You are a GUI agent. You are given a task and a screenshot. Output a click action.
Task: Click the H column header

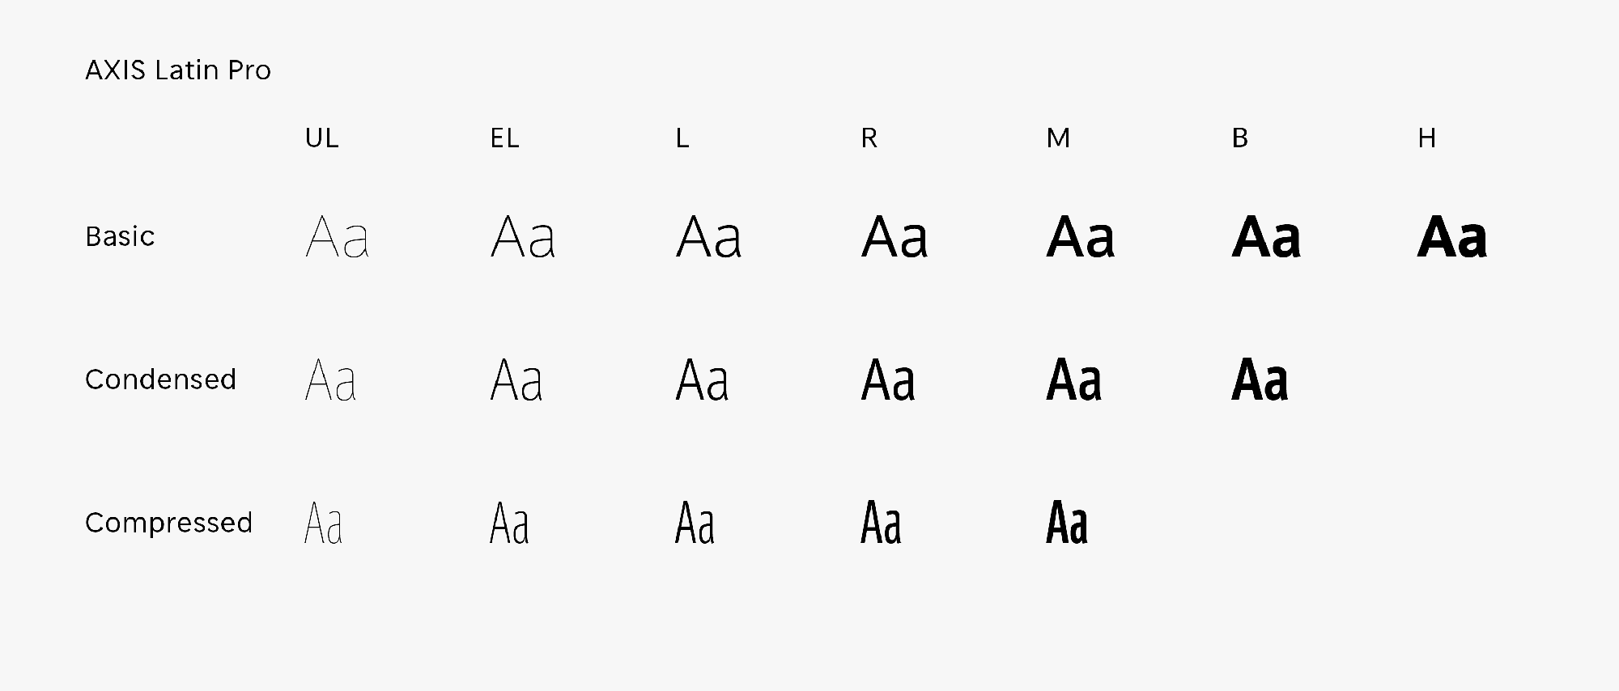point(1427,138)
